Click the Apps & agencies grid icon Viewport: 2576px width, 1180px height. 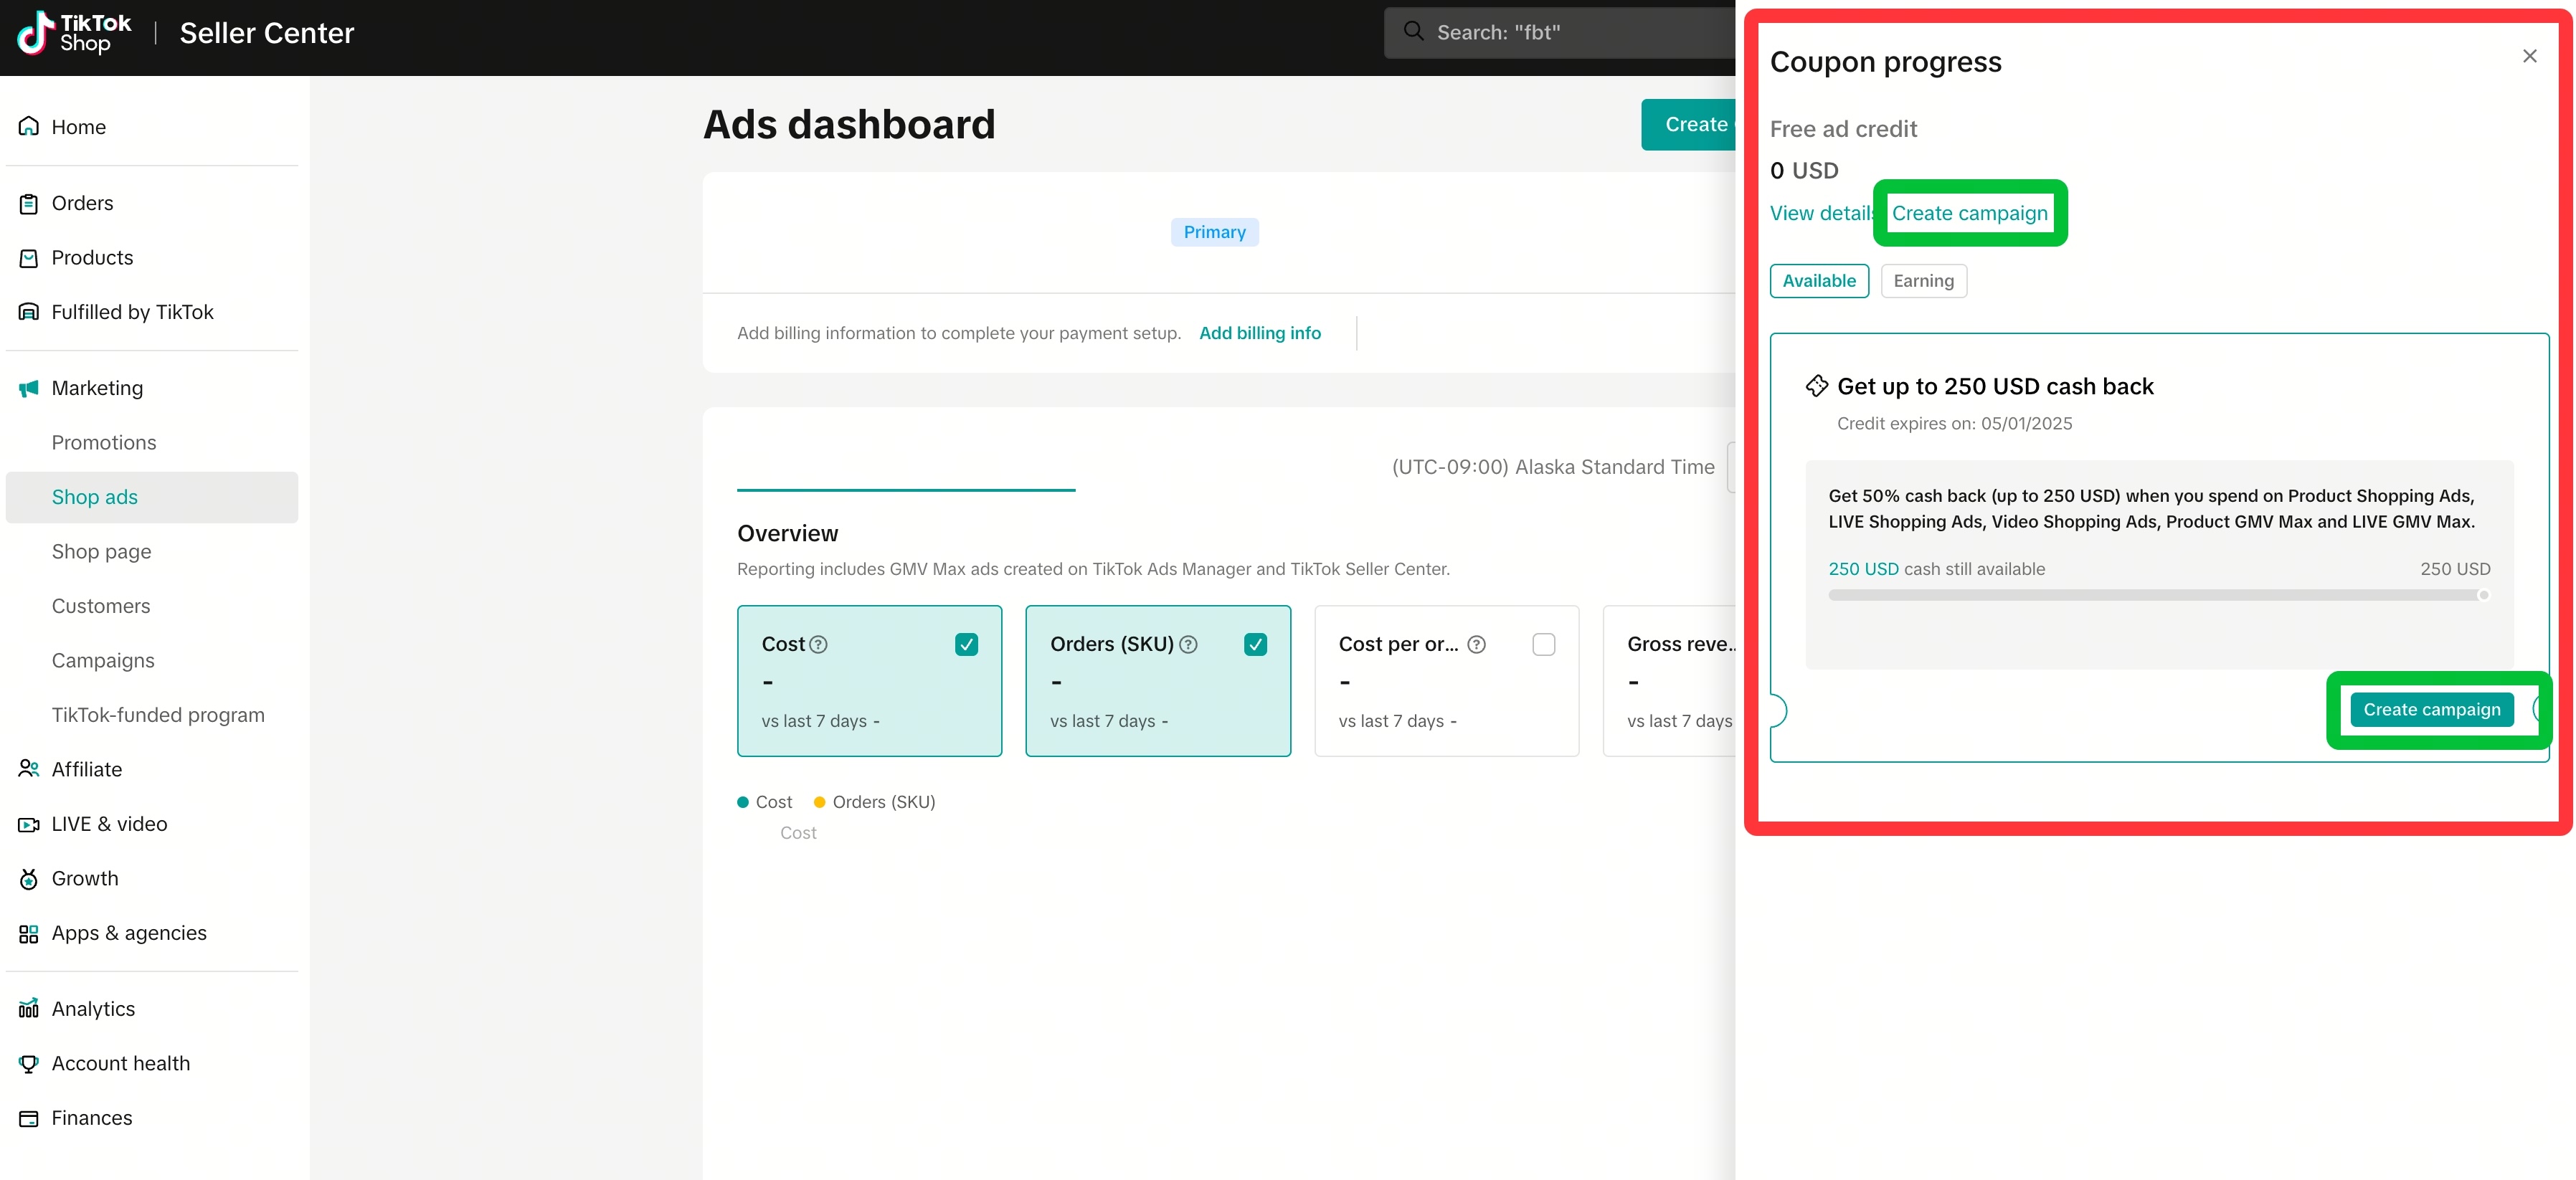[x=29, y=933]
